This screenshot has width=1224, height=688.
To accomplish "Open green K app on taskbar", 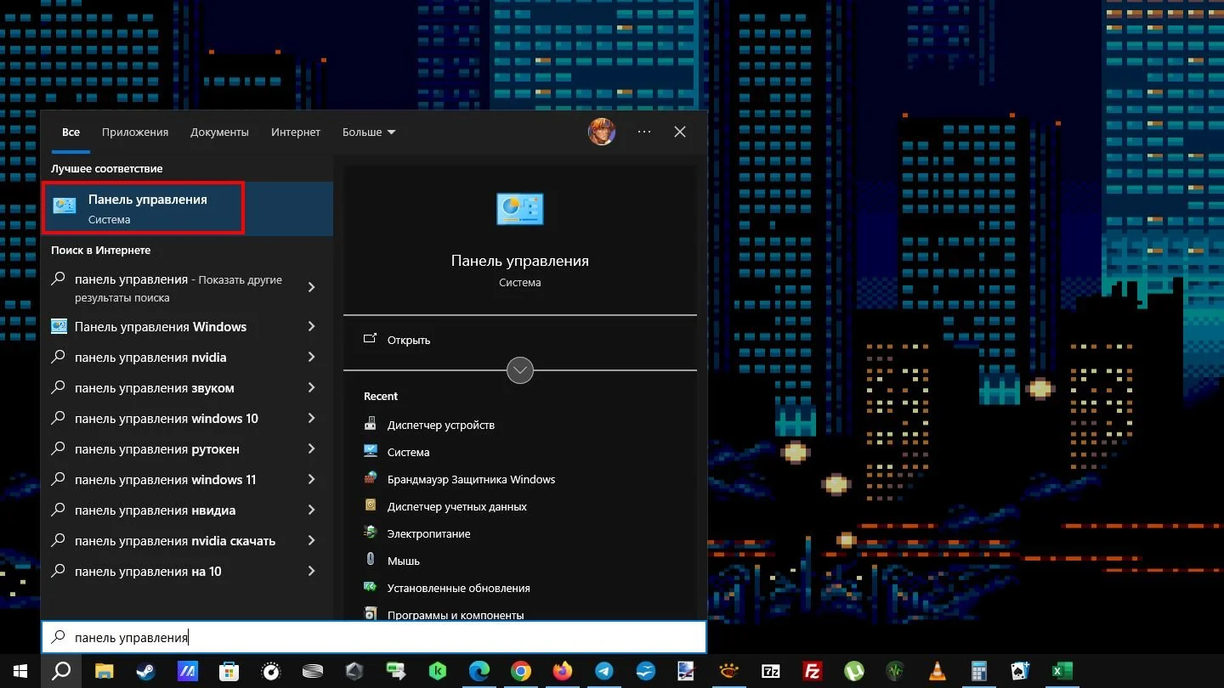I will (438, 671).
